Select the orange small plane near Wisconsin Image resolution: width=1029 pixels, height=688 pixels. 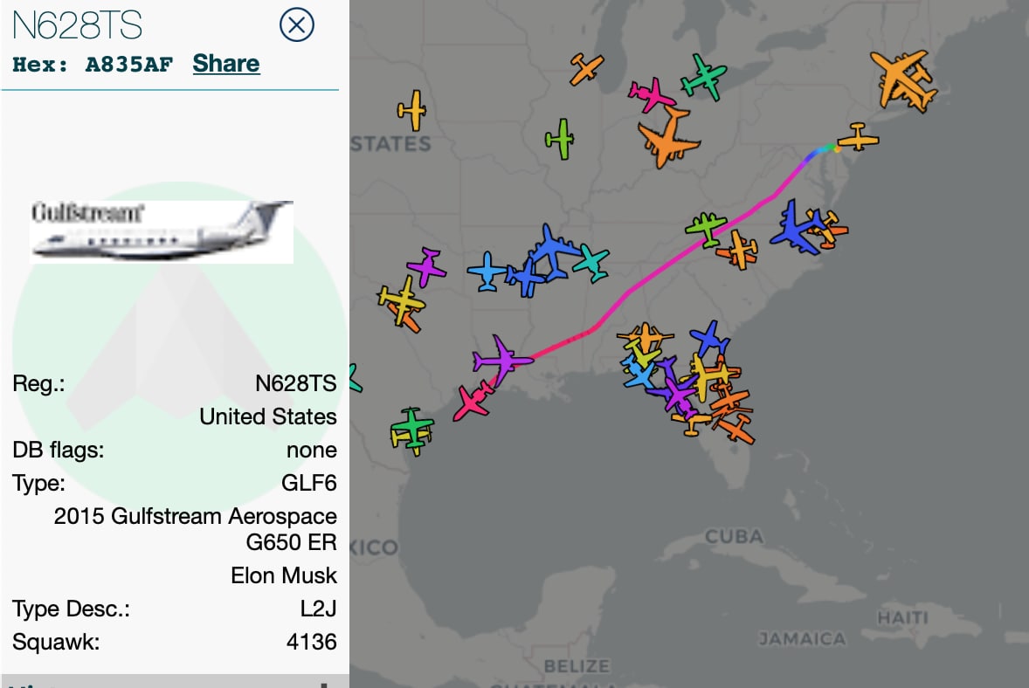pos(586,69)
